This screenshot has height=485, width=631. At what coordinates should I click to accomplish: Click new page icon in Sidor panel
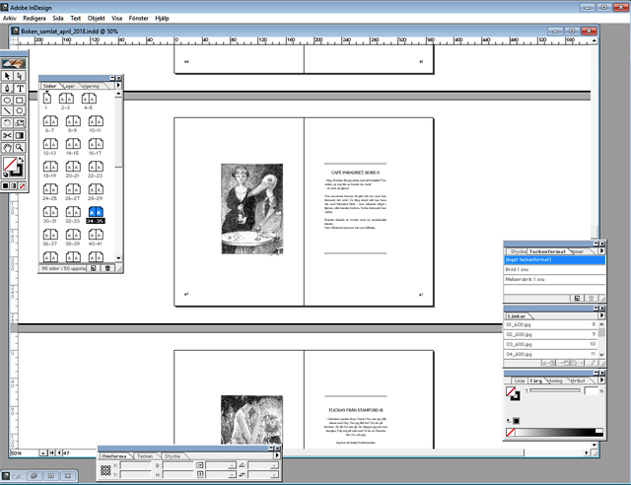point(93,268)
